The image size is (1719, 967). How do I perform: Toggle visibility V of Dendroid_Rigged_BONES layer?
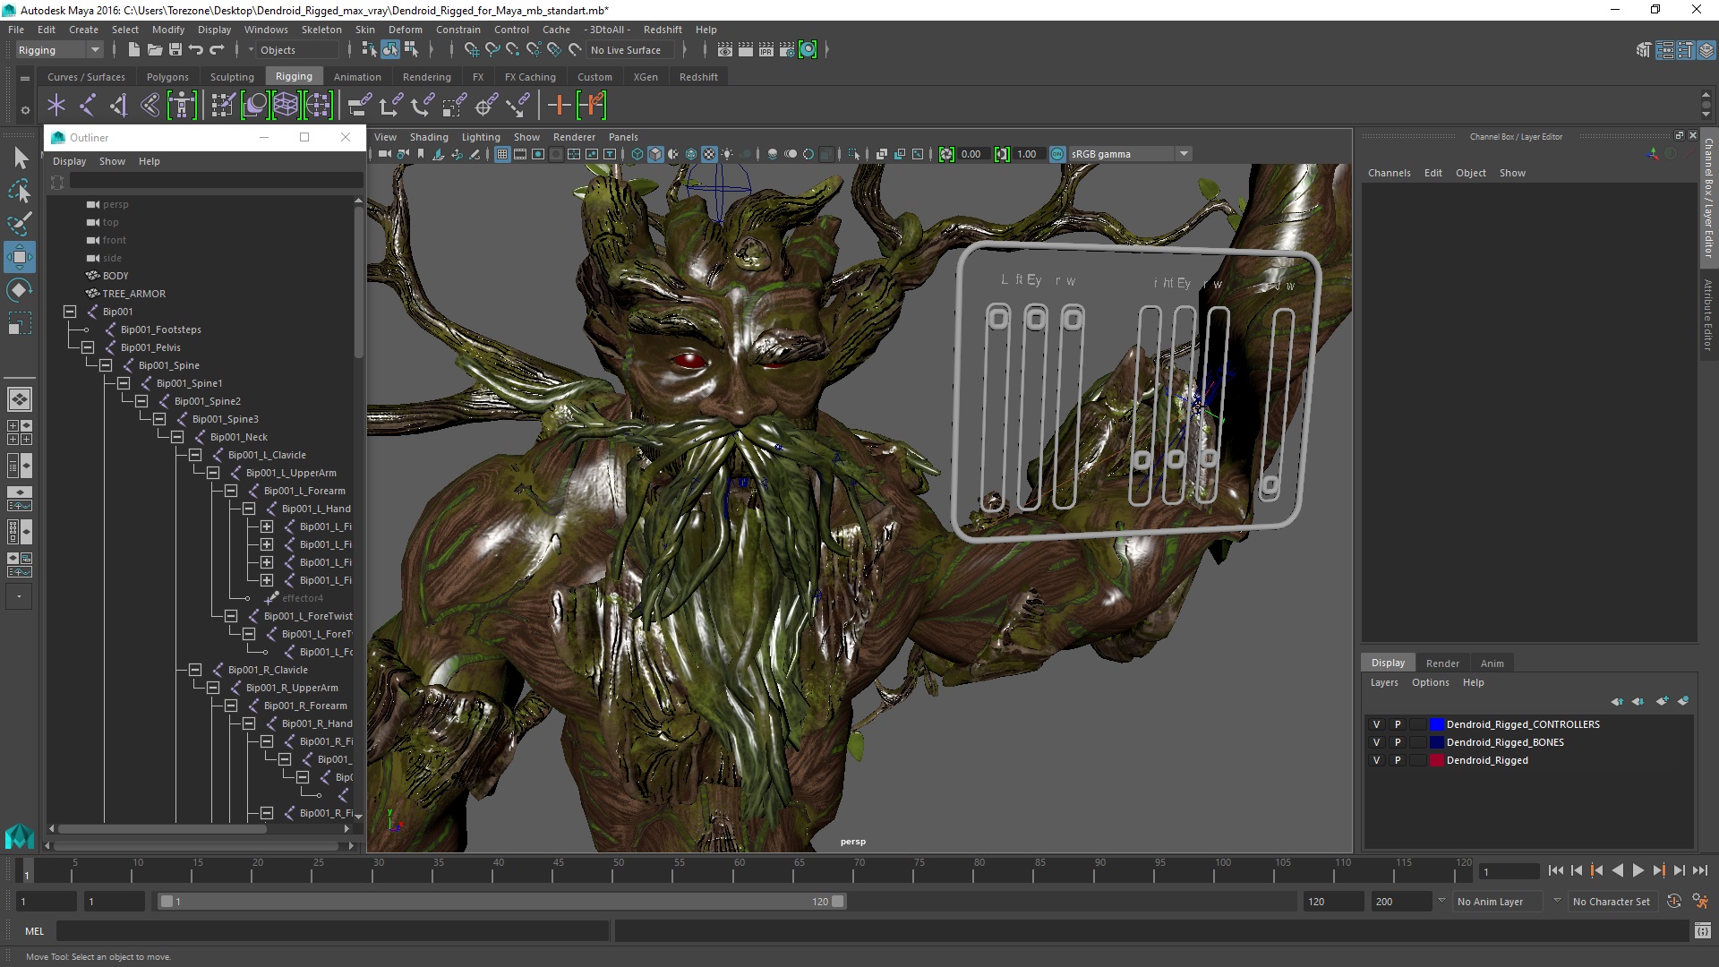1376,742
